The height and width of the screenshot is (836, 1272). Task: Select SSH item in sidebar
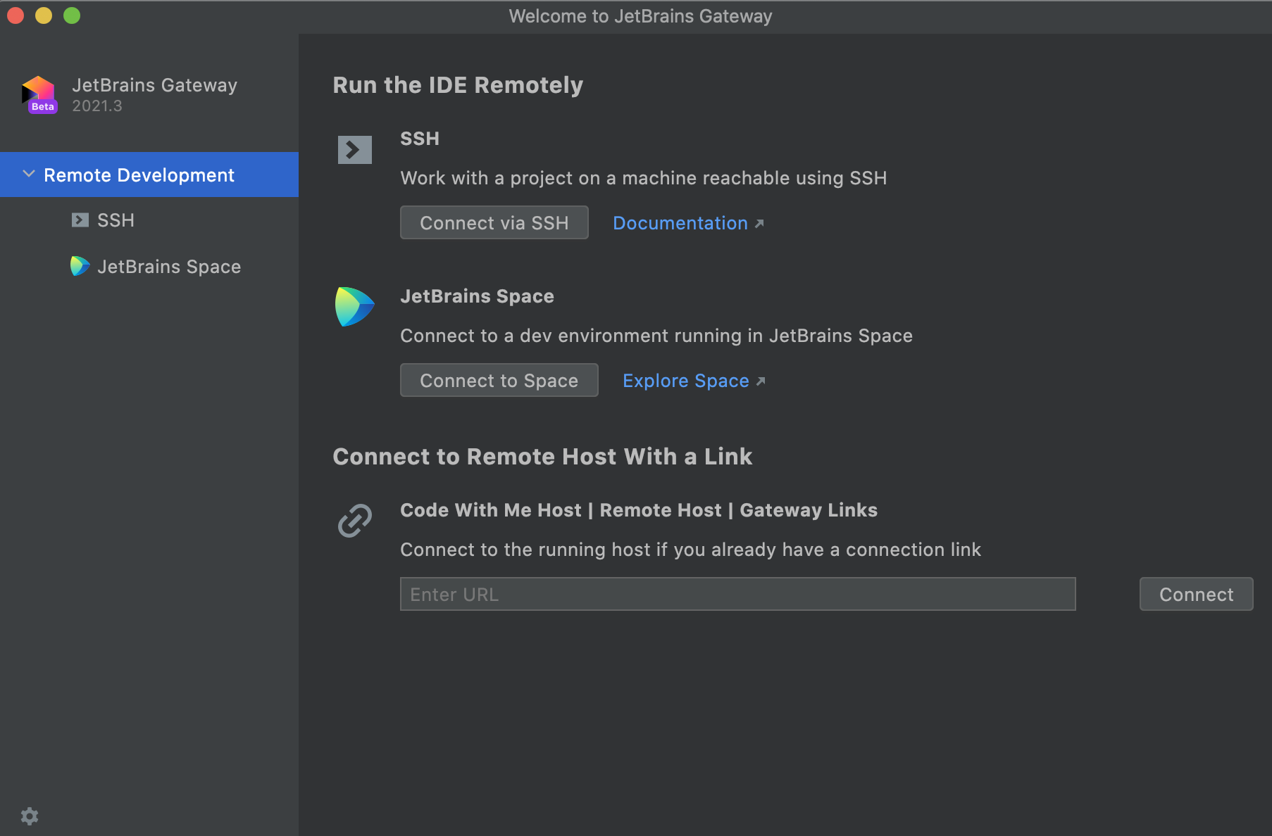click(x=116, y=220)
